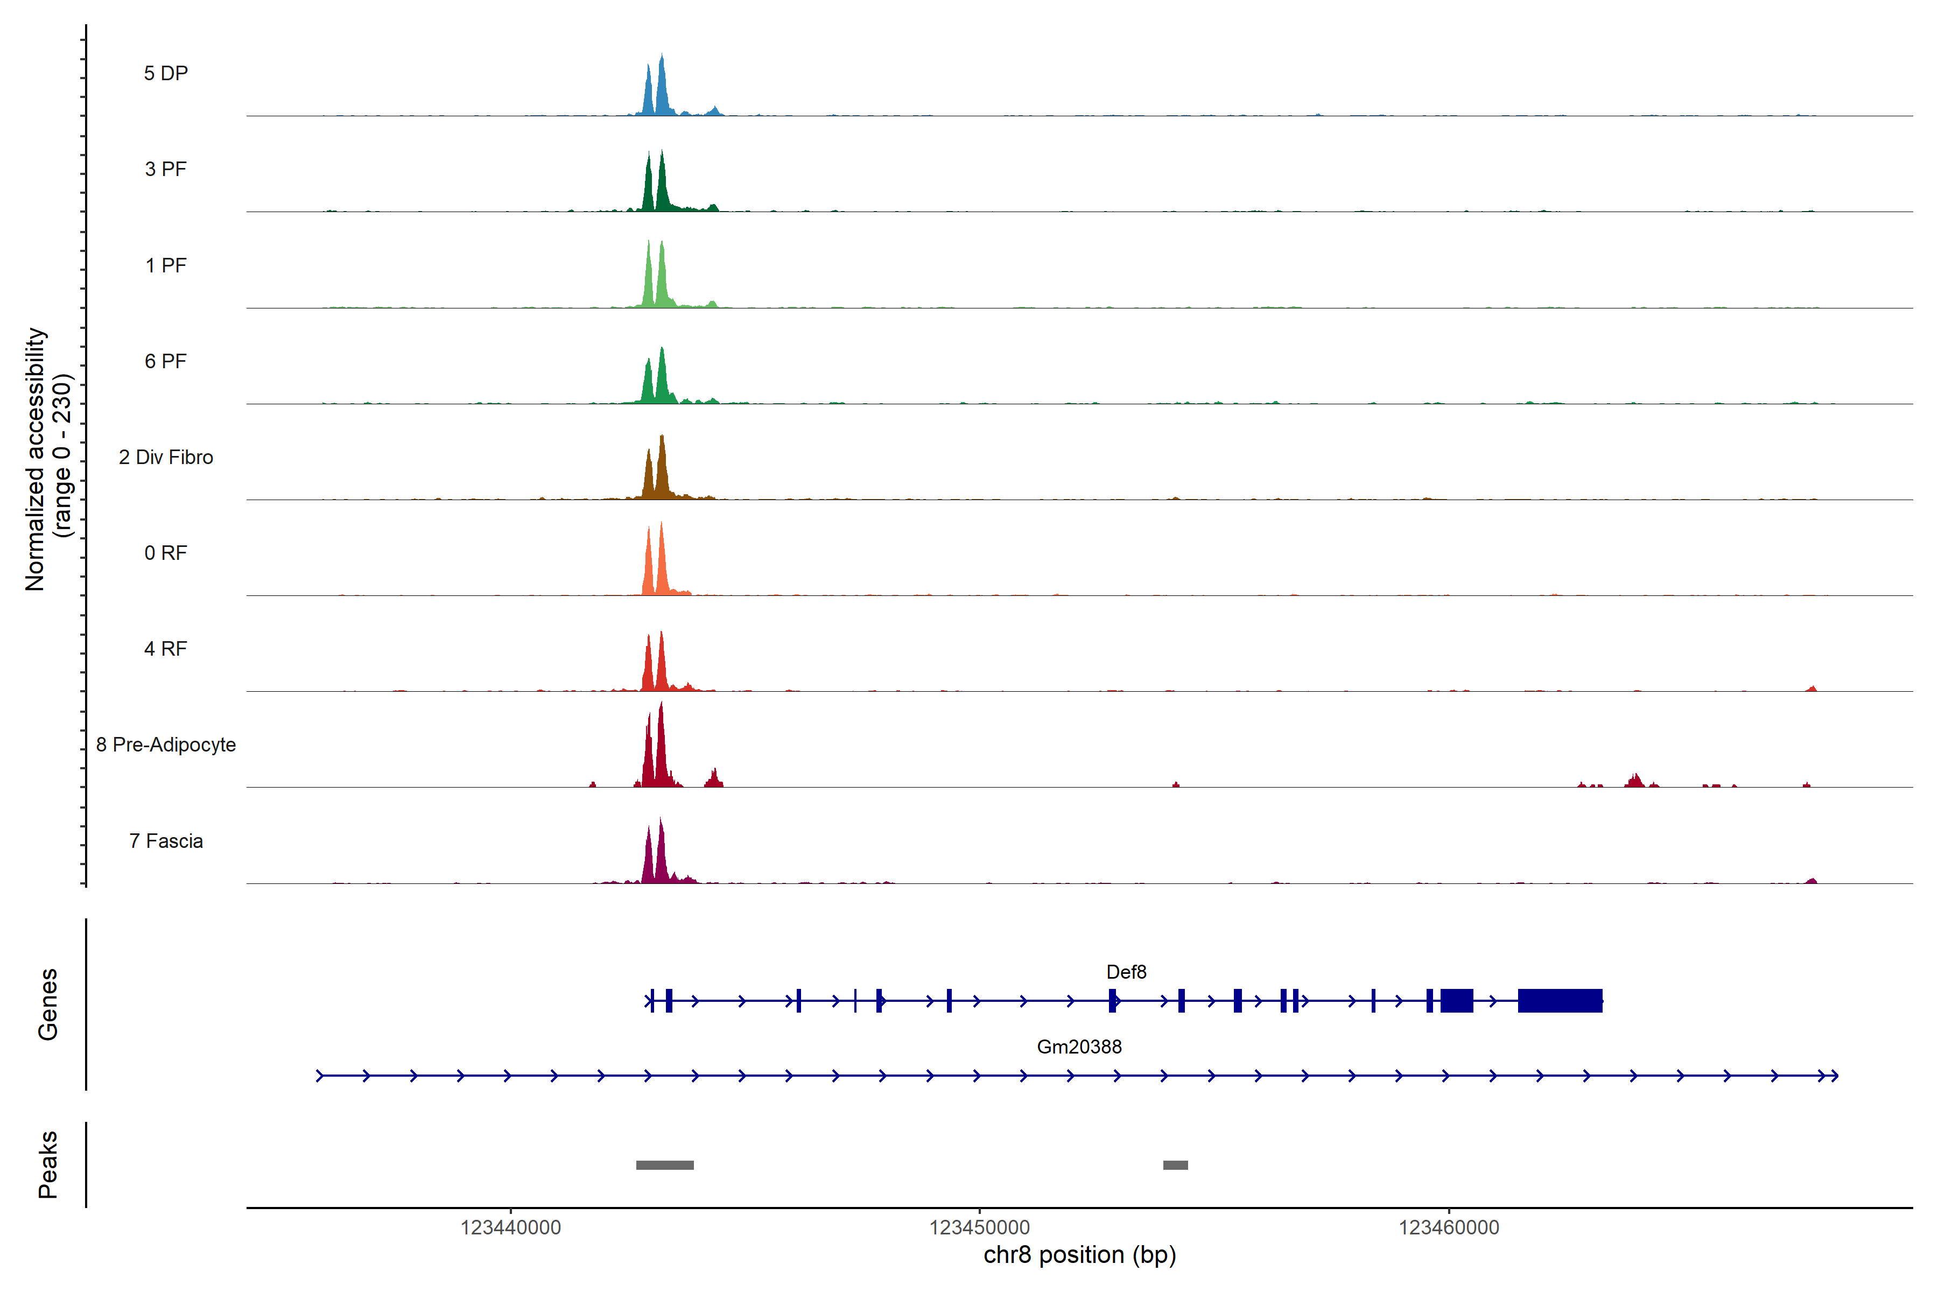The image size is (1938, 1292).
Task: Click the 4 RF track label
Action: coord(166,649)
